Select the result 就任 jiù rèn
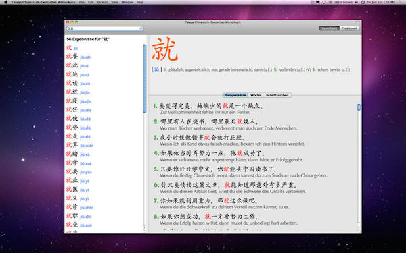406x253 pixels. click(78, 110)
